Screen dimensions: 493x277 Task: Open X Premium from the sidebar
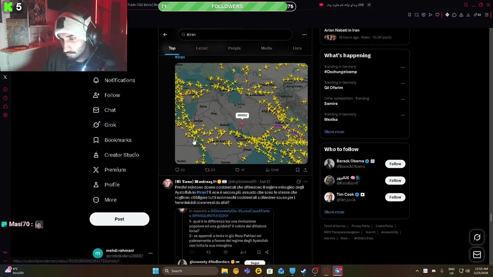click(109, 170)
